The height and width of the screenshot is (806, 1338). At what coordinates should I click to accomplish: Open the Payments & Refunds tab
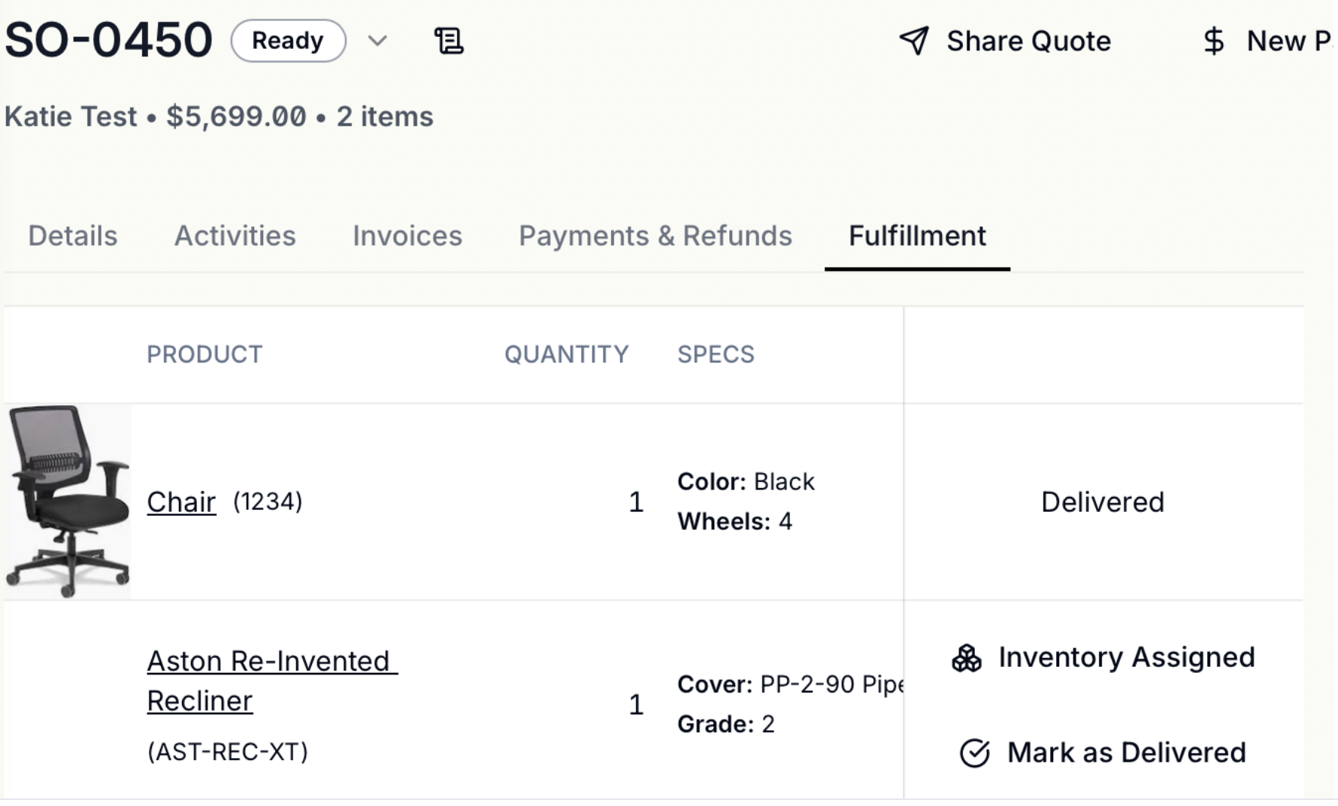tap(655, 236)
